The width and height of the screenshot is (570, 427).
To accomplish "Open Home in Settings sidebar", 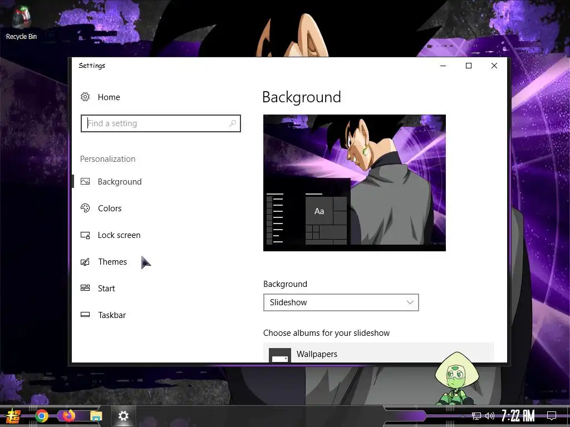I will pyautogui.click(x=109, y=97).
